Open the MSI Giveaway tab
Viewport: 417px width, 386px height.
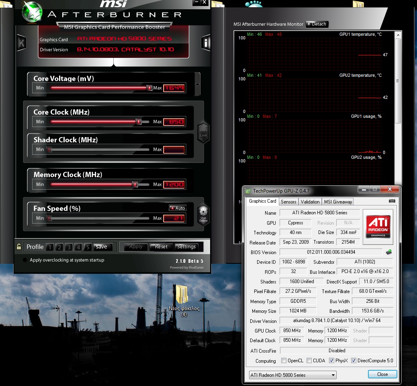coord(338,202)
